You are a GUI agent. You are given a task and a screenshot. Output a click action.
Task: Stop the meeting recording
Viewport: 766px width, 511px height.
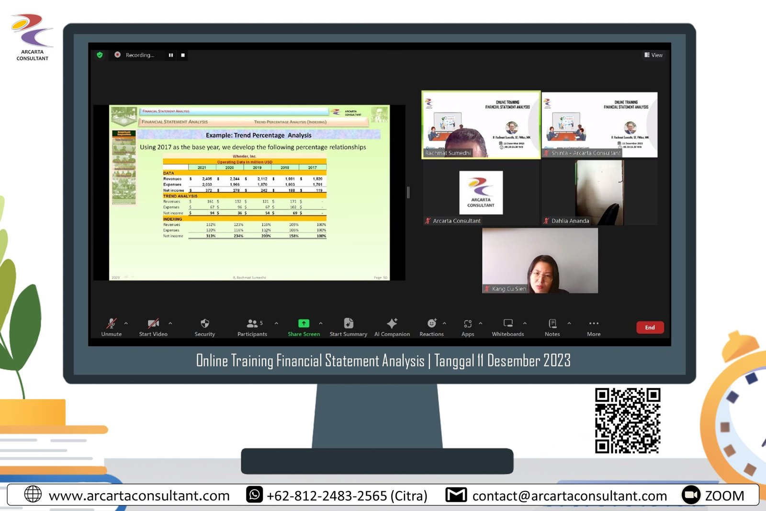point(183,55)
